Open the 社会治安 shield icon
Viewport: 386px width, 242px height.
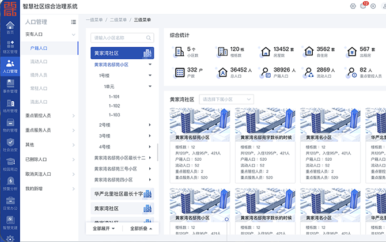(x=10, y=146)
